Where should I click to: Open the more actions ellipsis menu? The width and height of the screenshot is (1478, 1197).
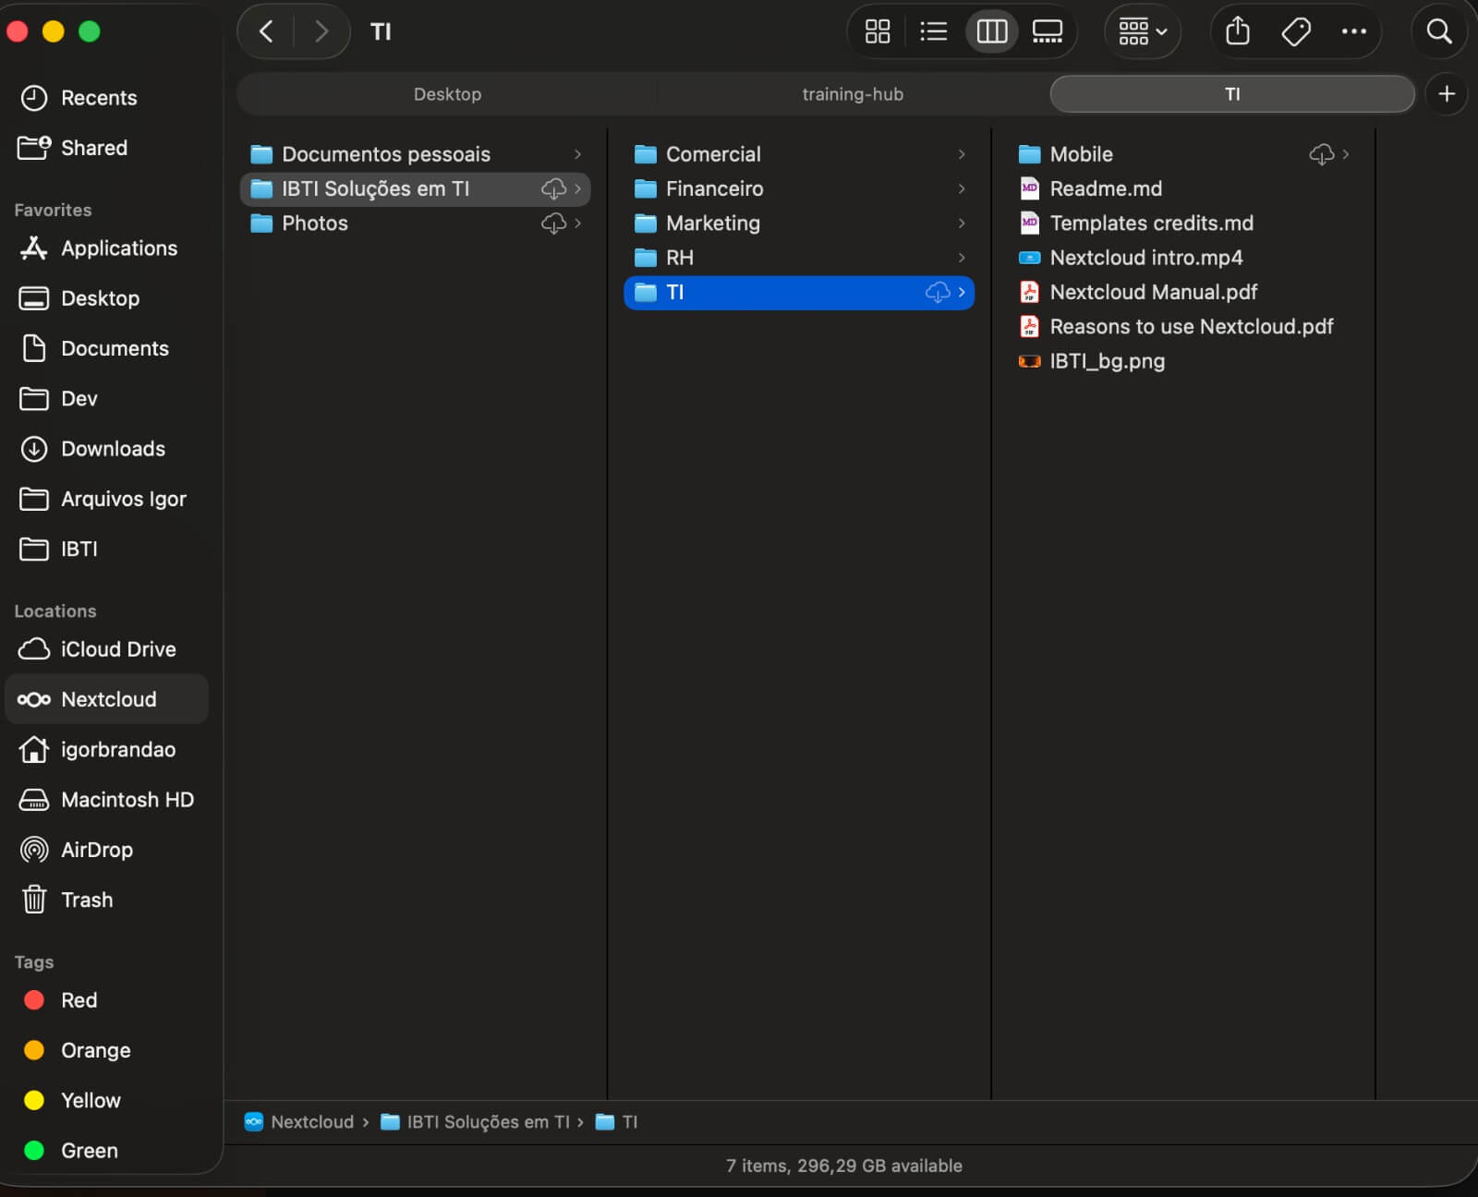point(1353,31)
